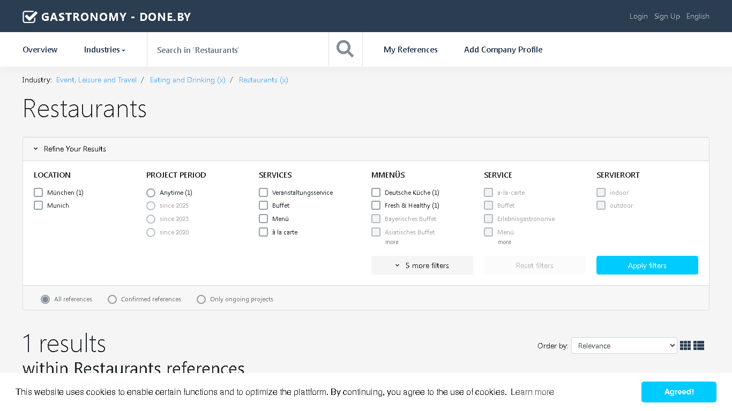This screenshot has width=732, height=411.
Task: Switch to grid view icon
Action: 685,346
